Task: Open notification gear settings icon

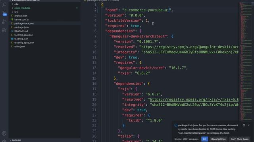Action: coord(244,125)
